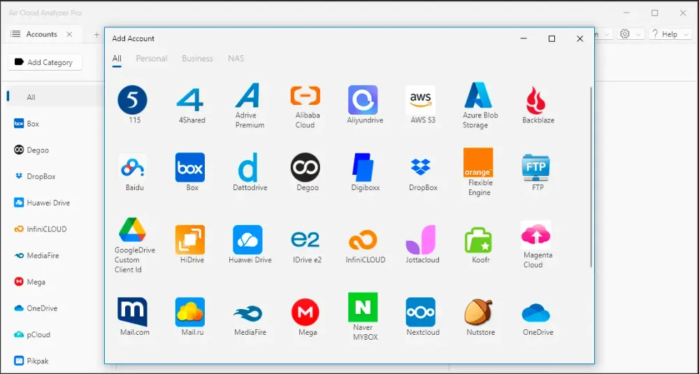The height and width of the screenshot is (374, 699).
Task: Select IDrive e2 service
Action: click(305, 240)
